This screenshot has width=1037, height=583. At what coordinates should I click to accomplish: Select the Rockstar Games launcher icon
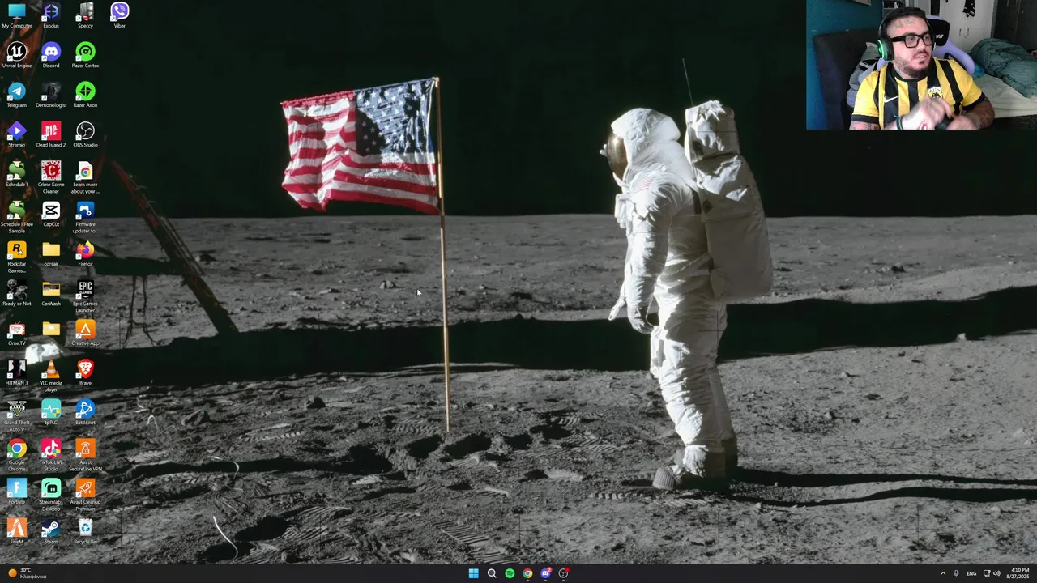[16, 257]
